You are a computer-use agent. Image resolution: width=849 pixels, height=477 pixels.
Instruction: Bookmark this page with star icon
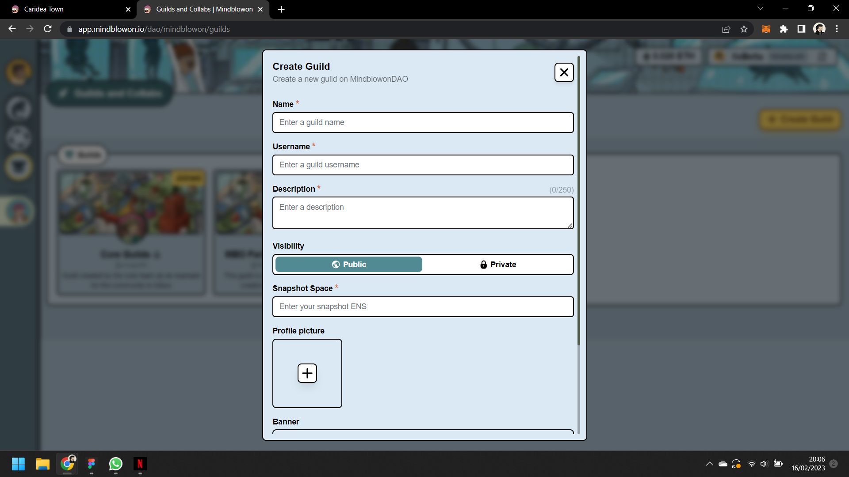point(744,29)
